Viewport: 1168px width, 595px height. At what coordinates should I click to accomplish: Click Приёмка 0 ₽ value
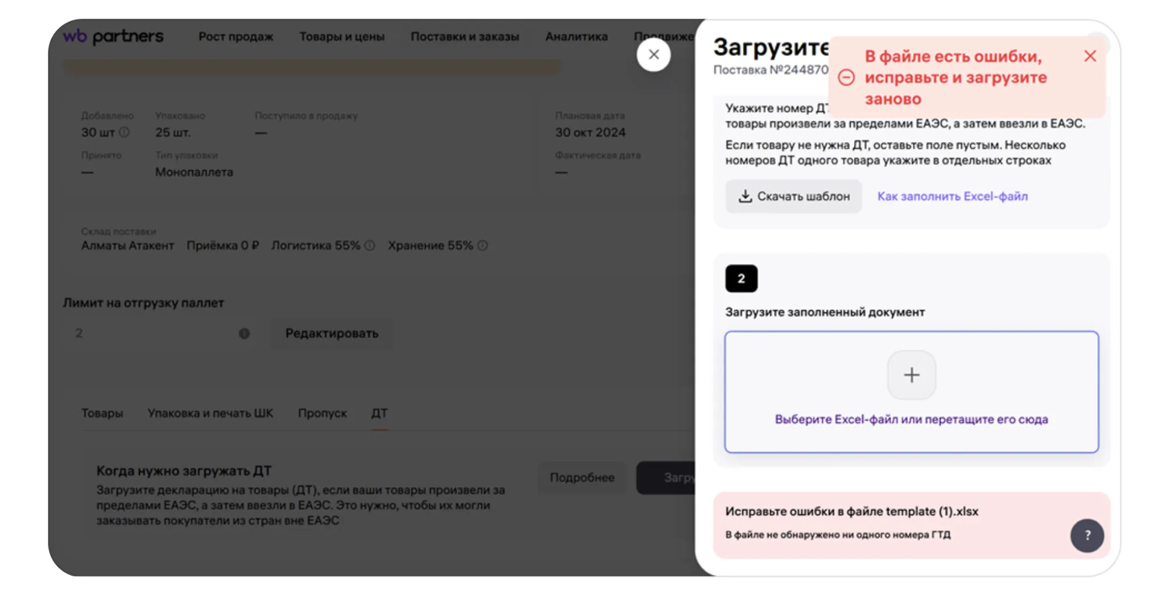click(223, 245)
